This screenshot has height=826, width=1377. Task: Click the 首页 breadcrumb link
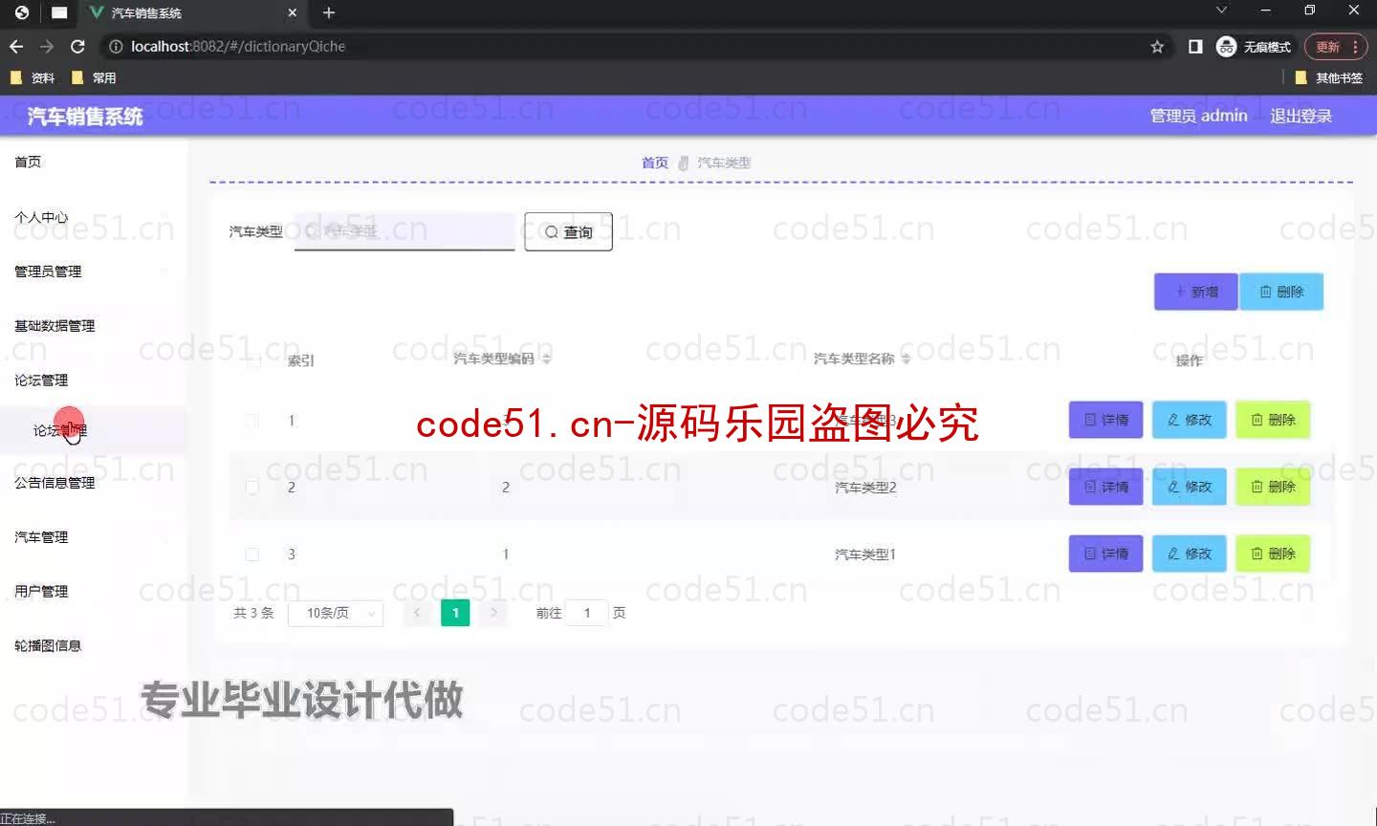[654, 163]
